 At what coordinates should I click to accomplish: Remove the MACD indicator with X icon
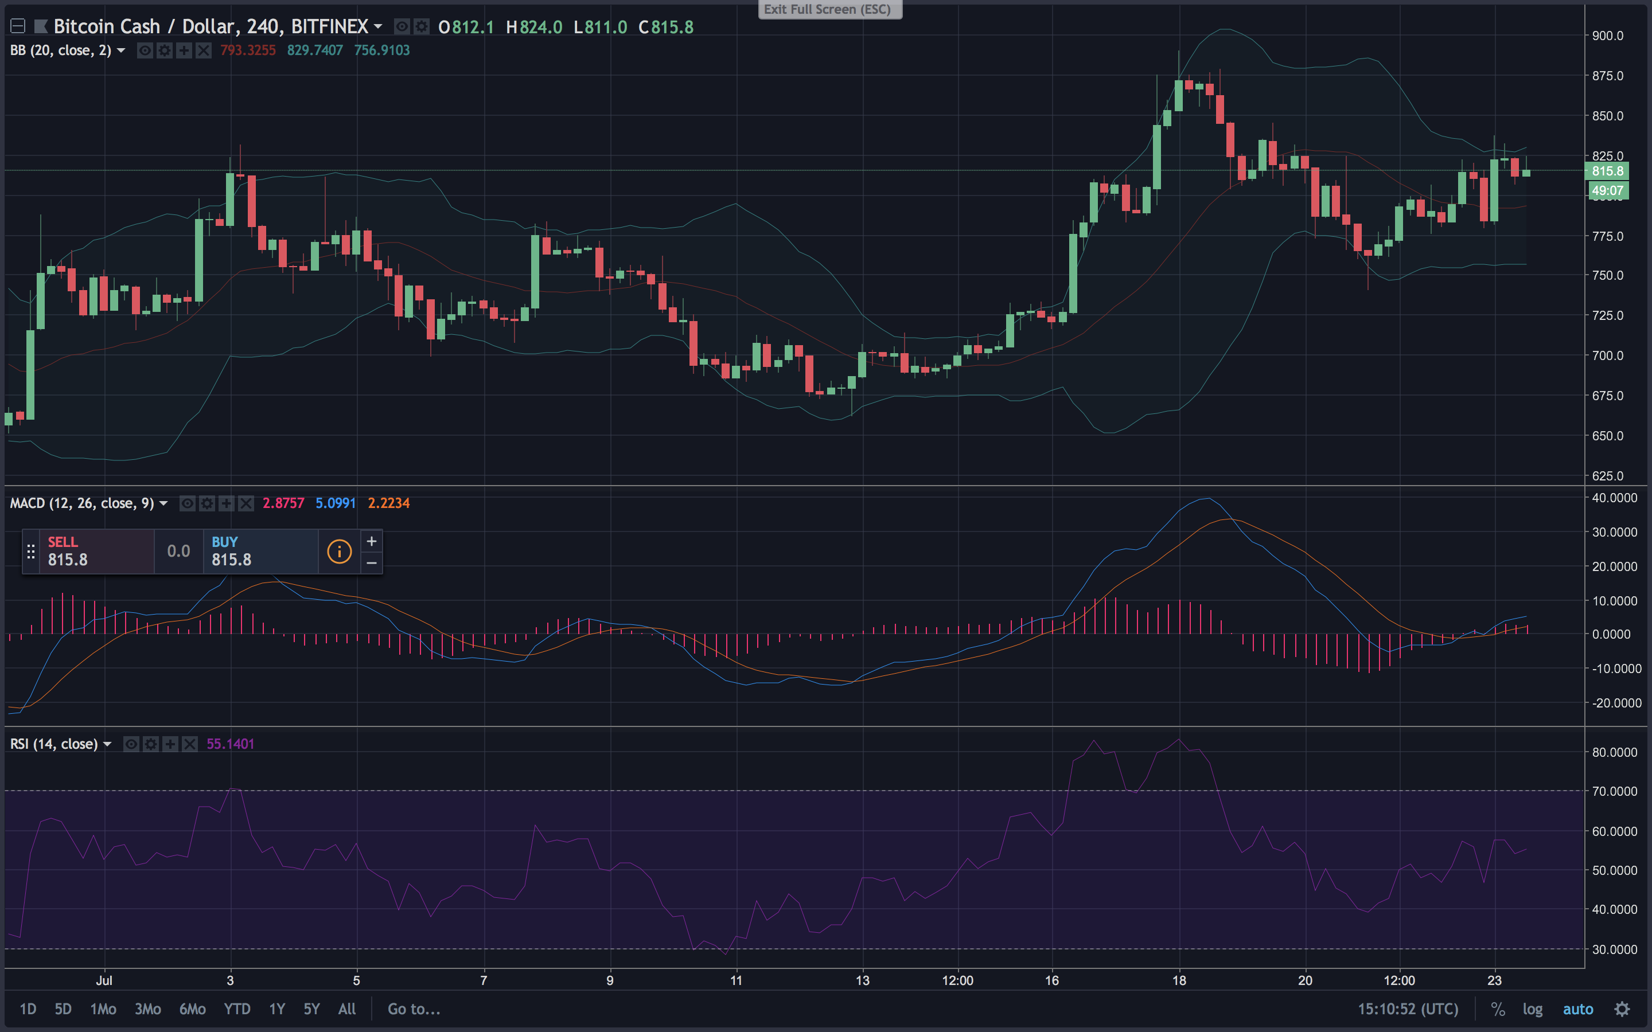click(x=246, y=504)
